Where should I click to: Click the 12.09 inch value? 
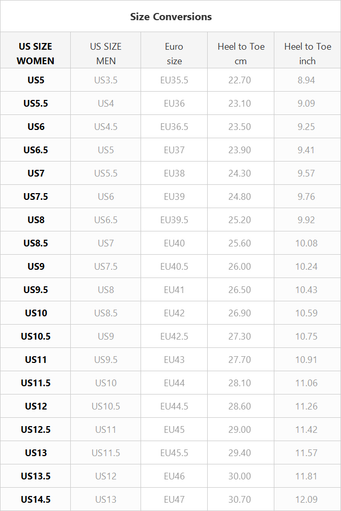coord(306,500)
